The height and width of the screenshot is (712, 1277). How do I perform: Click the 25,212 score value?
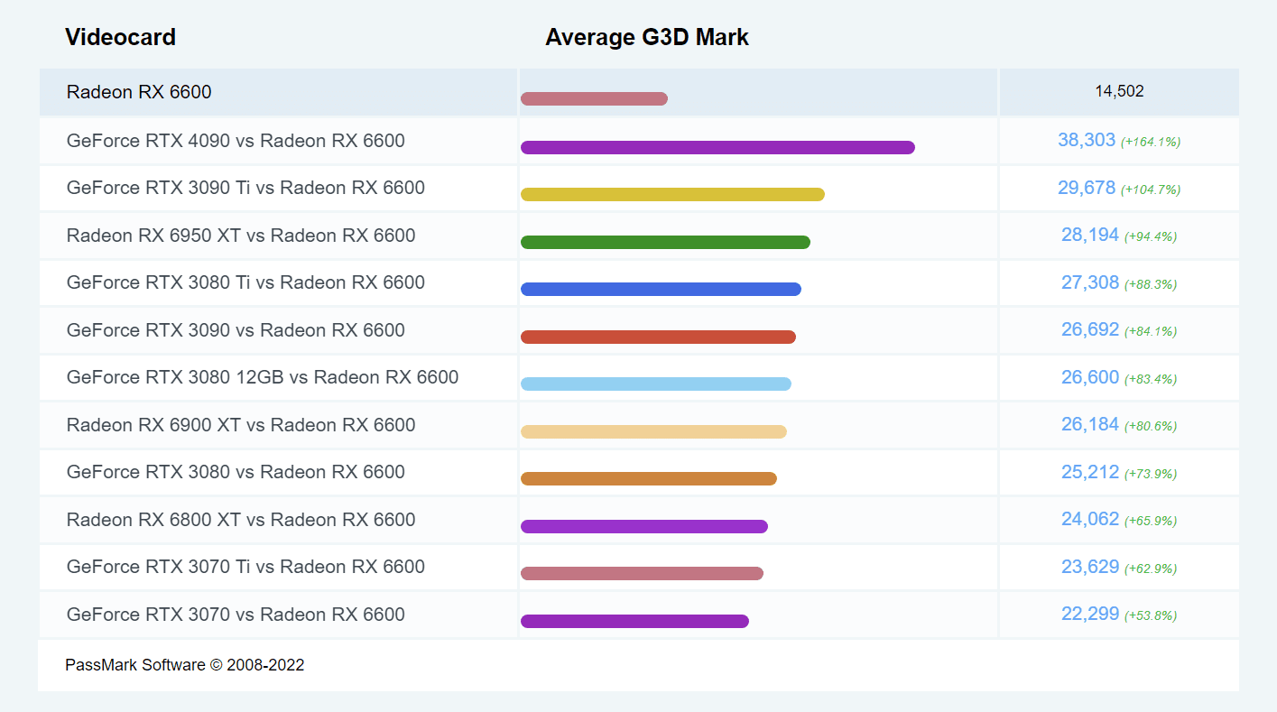(x=1090, y=472)
